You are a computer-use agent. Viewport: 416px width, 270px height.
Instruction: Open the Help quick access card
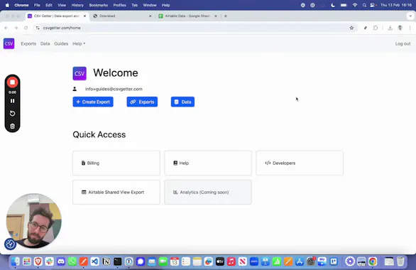[x=208, y=163]
